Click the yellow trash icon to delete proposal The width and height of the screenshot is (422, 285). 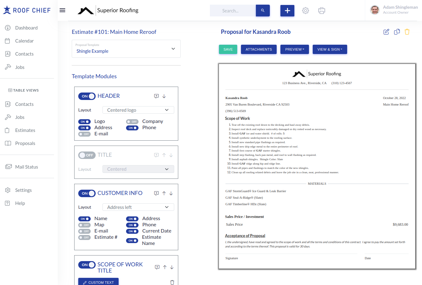tap(407, 32)
